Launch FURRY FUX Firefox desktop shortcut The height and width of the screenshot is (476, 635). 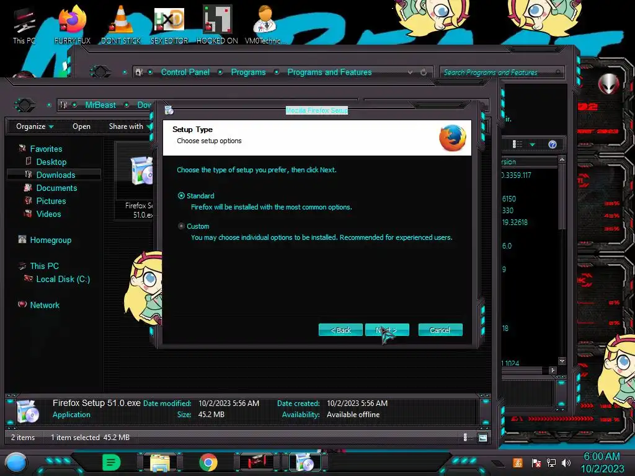(72, 25)
